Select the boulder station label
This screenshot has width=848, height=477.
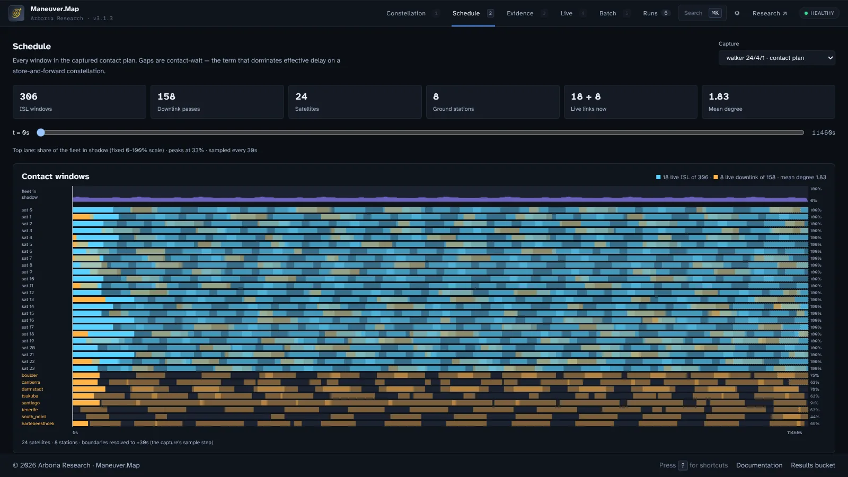click(30, 375)
